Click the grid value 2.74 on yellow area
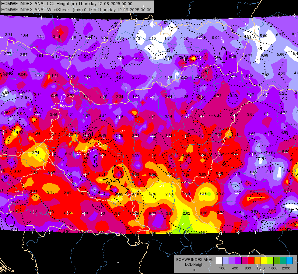This screenshot has width=298, height=274. pos(36,153)
